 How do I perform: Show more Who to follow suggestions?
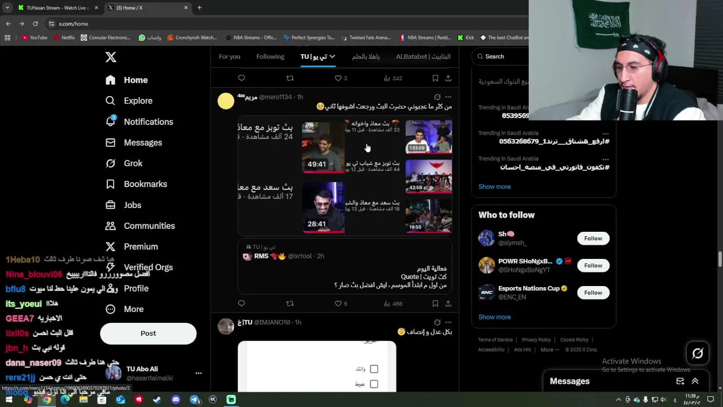(x=494, y=317)
